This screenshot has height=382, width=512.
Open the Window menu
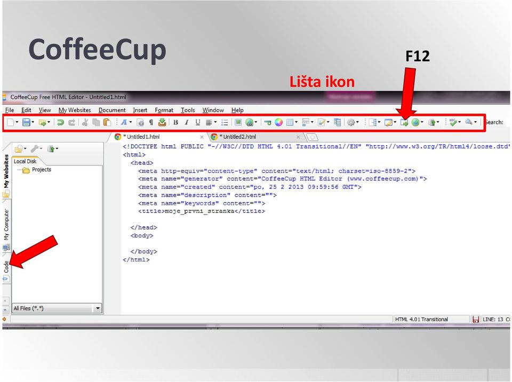(x=213, y=110)
